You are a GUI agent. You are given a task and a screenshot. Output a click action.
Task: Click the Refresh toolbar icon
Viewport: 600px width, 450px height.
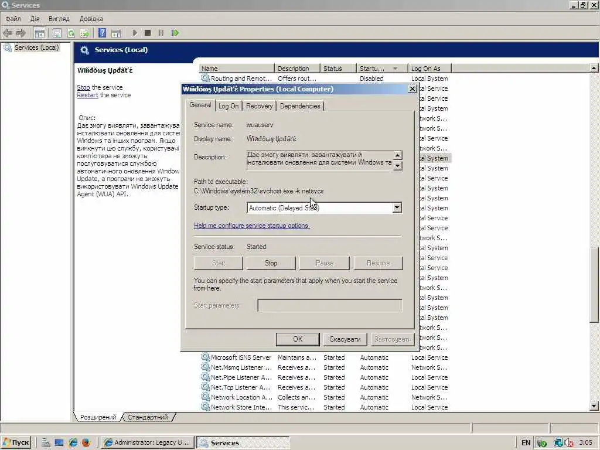coord(71,33)
